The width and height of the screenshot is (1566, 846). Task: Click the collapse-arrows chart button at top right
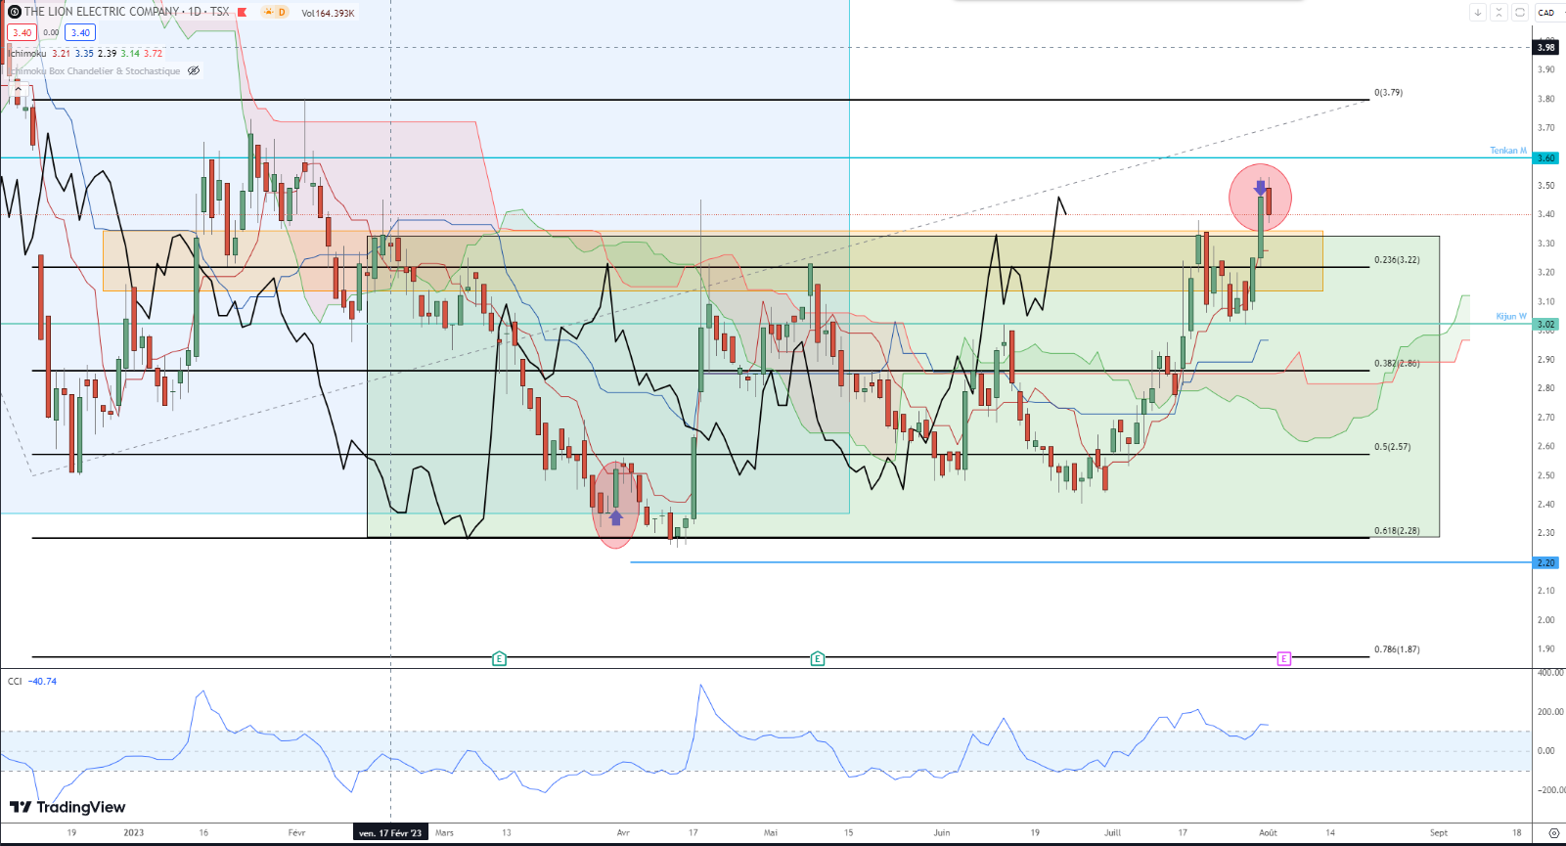click(x=1499, y=13)
